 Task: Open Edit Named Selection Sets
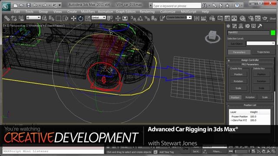(x=162, y=18)
